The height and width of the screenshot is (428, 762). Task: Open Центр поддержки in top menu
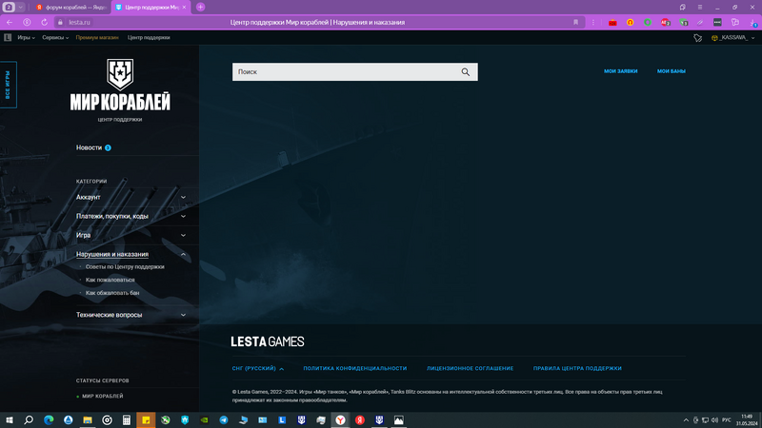coord(149,37)
